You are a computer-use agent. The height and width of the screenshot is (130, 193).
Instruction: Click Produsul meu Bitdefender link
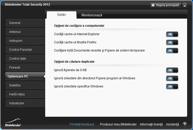pyautogui.click(x=118, y=124)
